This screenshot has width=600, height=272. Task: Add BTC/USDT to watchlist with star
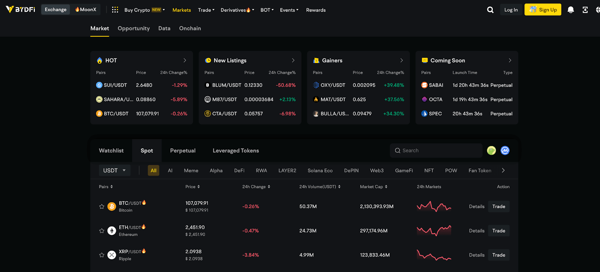[102, 206]
